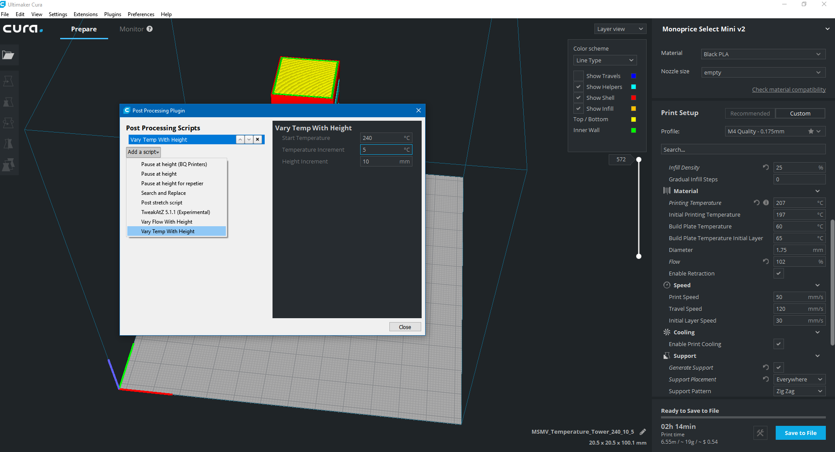
Task: Switch to the Monitor tab
Action: click(132, 29)
